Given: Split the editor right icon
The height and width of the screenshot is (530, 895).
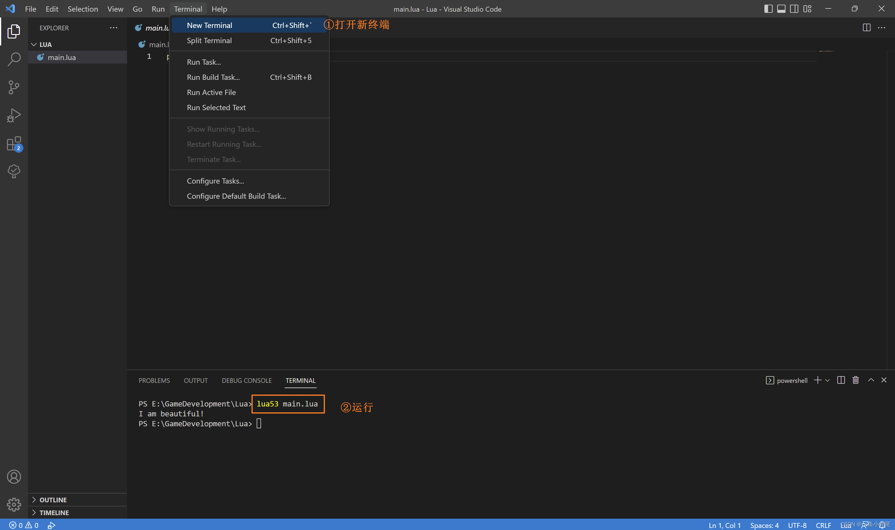Looking at the screenshot, I should click(866, 27).
